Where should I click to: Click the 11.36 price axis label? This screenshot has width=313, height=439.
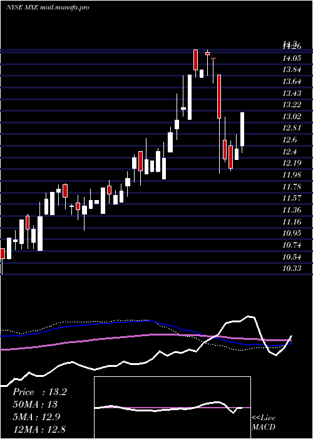pos(292,209)
